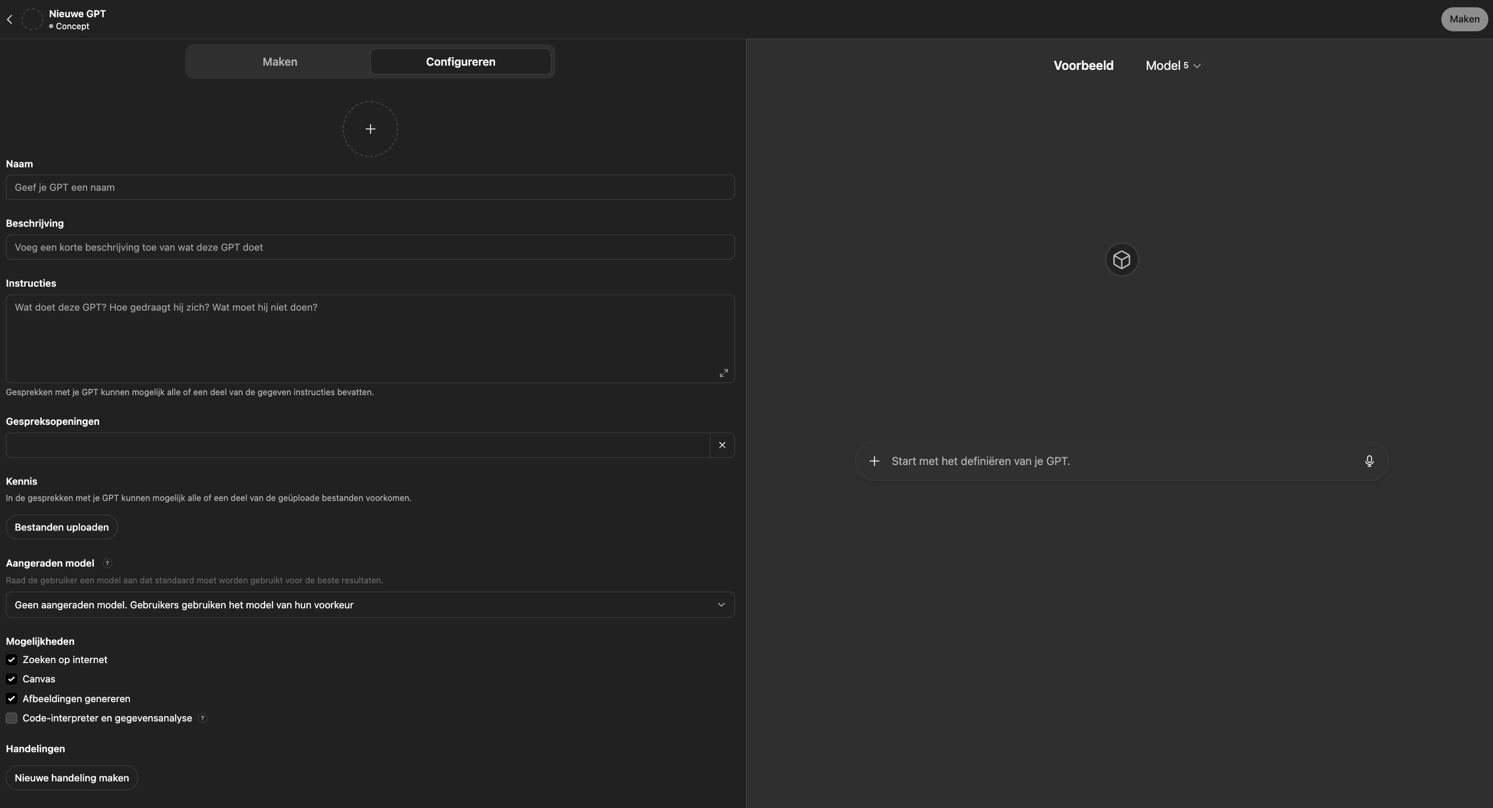
Task: Click the plus icon to upload GPT image
Action: click(x=370, y=129)
